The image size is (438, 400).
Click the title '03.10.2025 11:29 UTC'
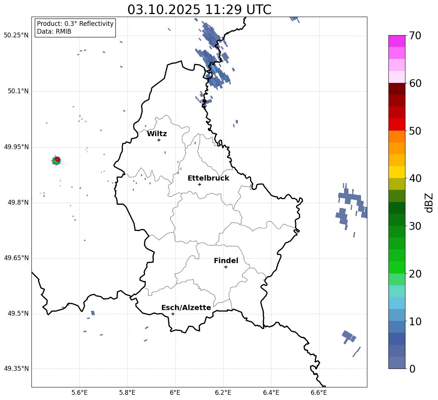199,10
